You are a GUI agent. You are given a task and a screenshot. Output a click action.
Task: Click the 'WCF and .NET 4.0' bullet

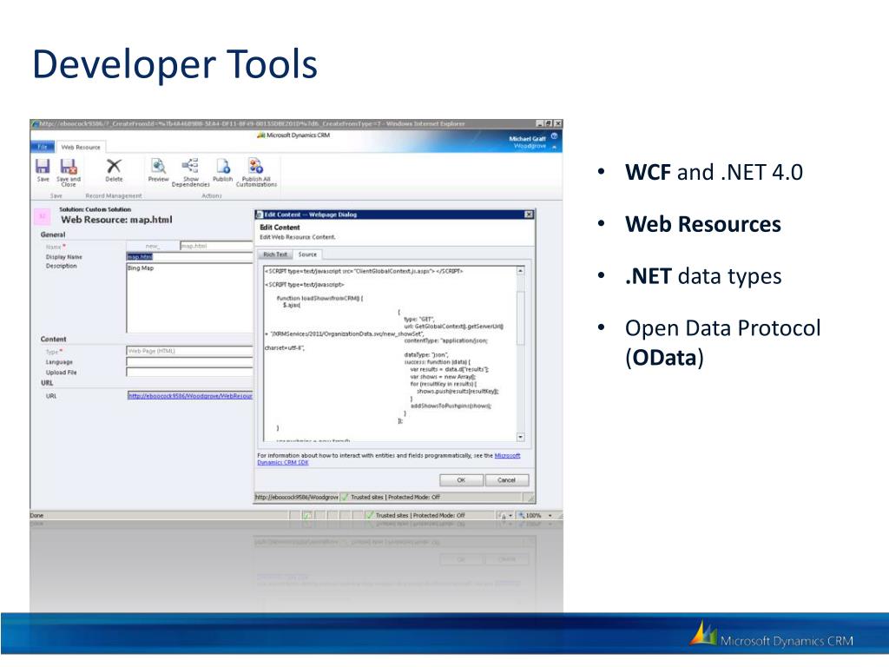(714, 172)
